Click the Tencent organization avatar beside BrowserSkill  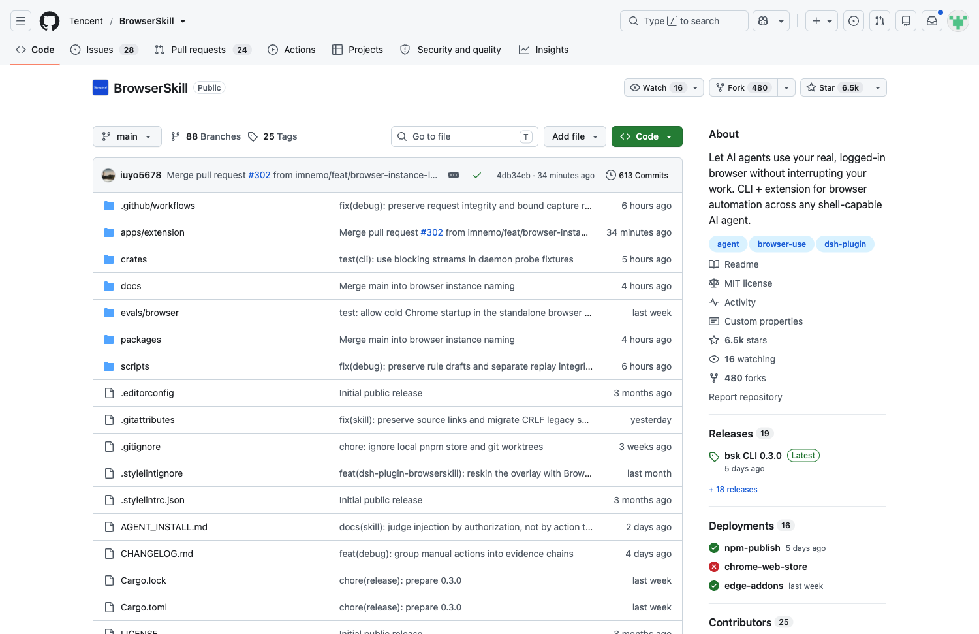[x=101, y=87]
